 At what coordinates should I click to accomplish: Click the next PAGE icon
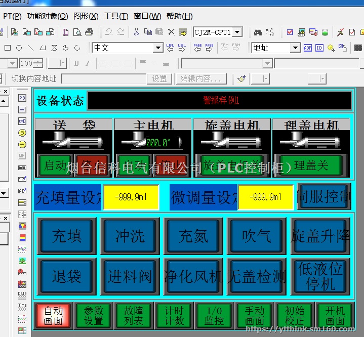tap(209, 48)
